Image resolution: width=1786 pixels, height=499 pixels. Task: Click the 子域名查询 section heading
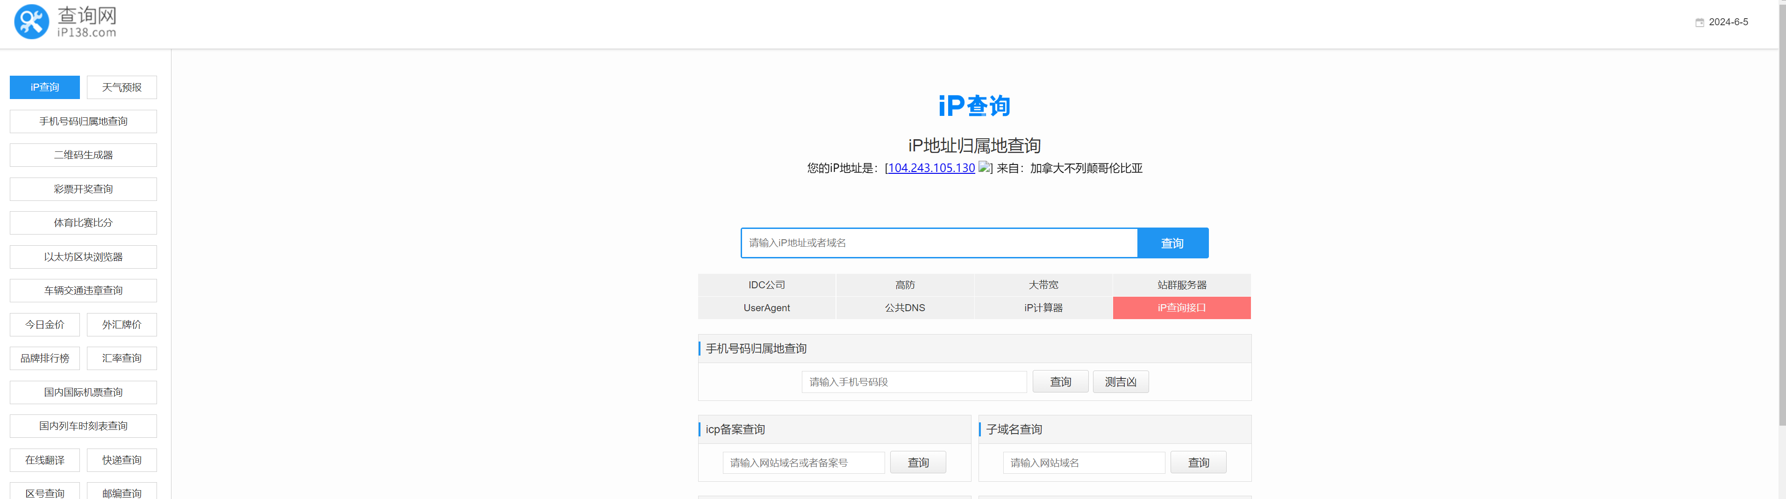(1014, 430)
